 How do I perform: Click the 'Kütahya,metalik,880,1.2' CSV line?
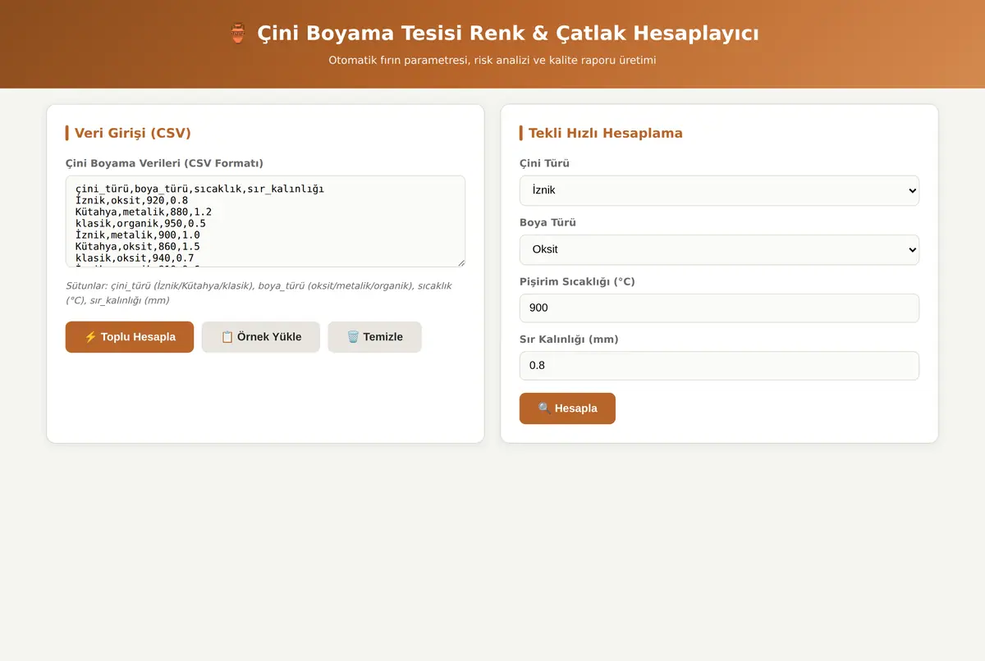pos(144,212)
